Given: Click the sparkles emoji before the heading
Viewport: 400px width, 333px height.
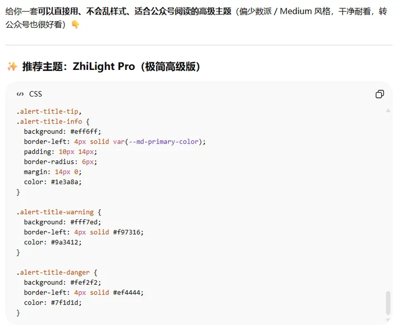Looking at the screenshot, I should pos(12,67).
